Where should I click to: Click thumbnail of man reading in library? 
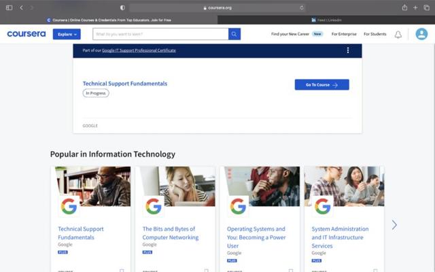[92, 186]
